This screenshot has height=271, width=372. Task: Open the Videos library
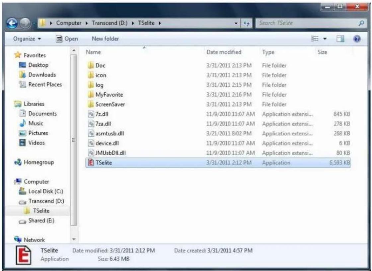coord(36,143)
